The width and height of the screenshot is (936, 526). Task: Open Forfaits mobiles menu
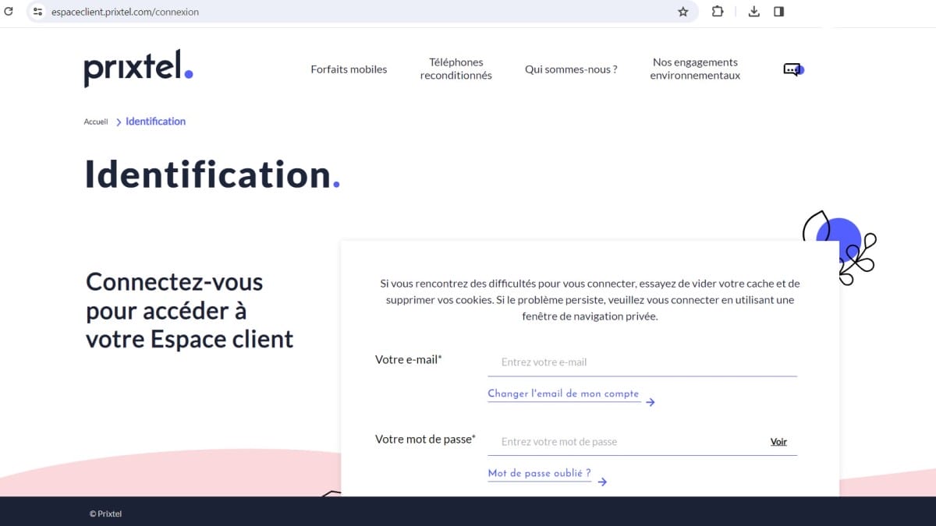[x=349, y=69]
